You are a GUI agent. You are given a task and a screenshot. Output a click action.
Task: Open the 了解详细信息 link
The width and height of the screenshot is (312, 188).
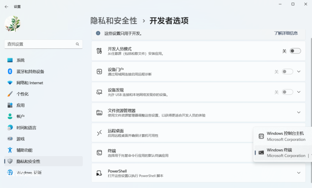pos(286,33)
